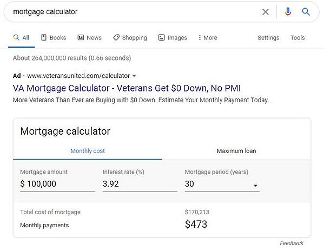Expand ad URL dropdown arrow
The image size is (324, 251).
[x=134, y=76]
